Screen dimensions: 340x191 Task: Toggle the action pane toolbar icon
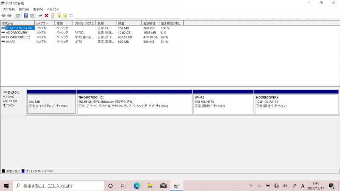coord(32,16)
